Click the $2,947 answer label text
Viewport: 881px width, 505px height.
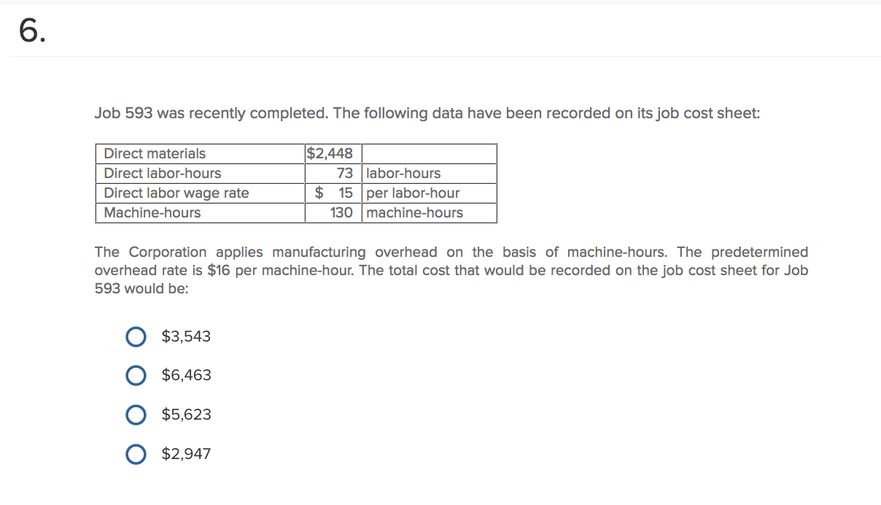point(185,453)
